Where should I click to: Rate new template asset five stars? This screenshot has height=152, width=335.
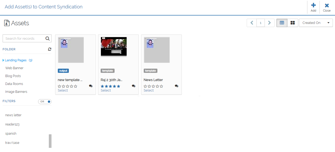(76, 86)
